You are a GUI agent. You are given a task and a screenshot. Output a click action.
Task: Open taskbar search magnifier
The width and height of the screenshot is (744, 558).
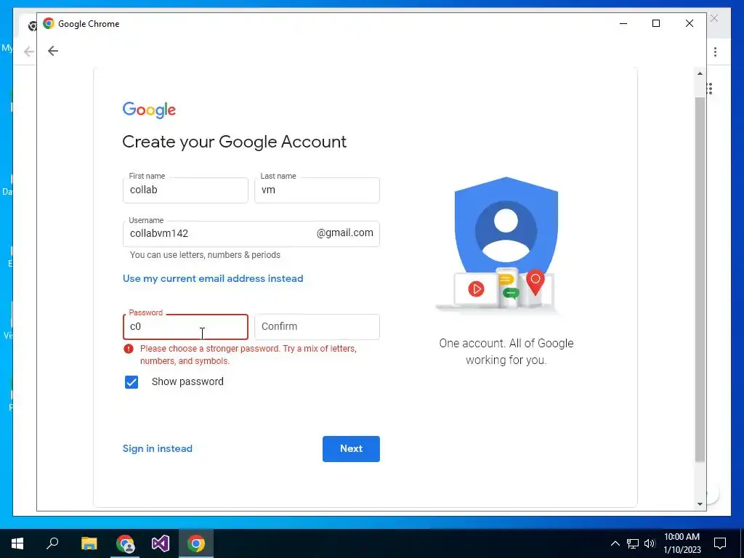[x=52, y=543]
